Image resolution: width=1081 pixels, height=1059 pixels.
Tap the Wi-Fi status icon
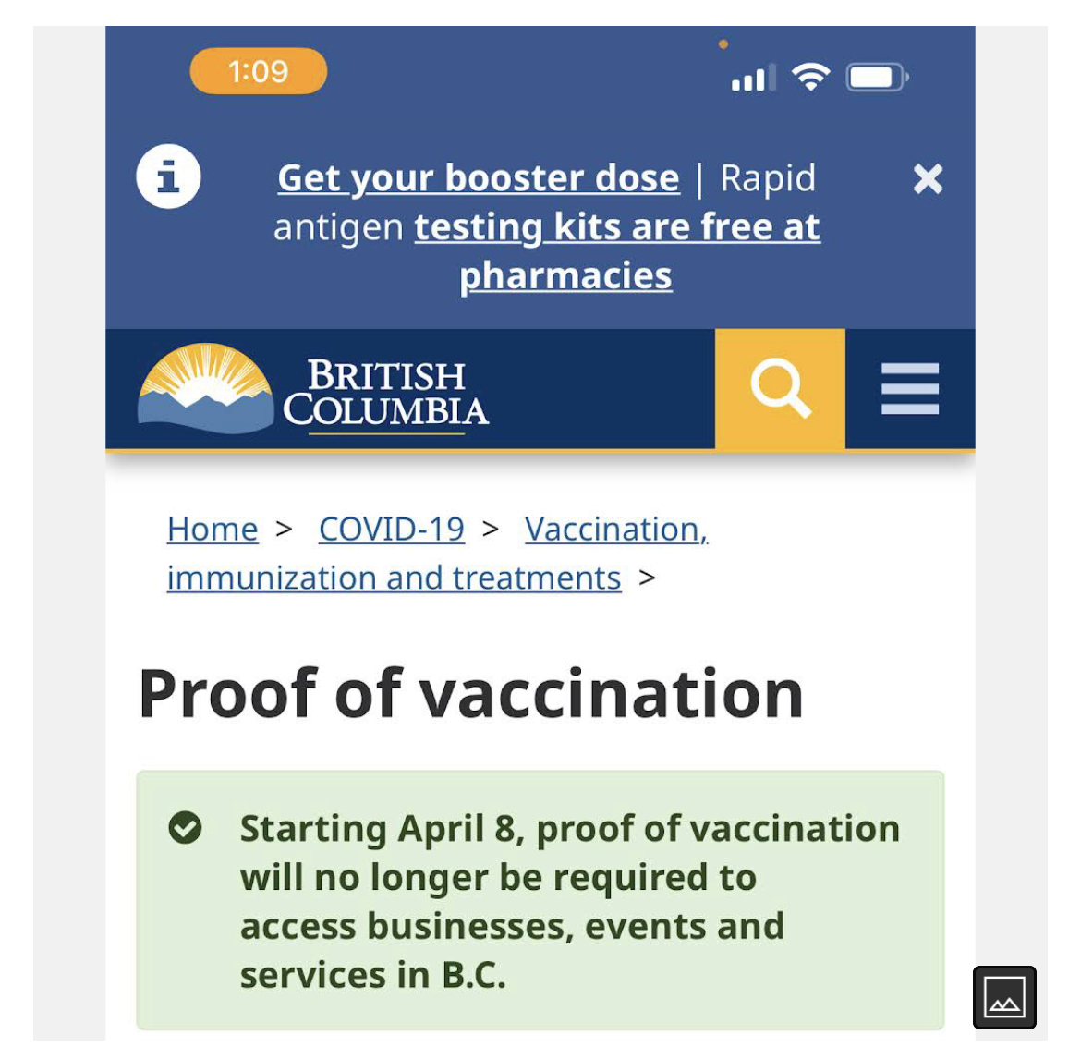pyautogui.click(x=810, y=77)
